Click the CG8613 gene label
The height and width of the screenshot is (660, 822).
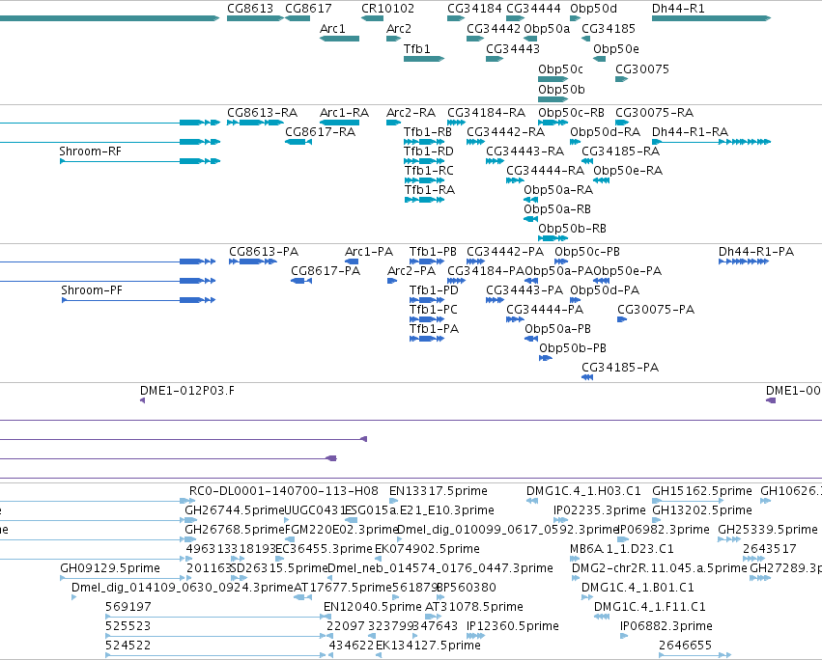pyautogui.click(x=250, y=9)
